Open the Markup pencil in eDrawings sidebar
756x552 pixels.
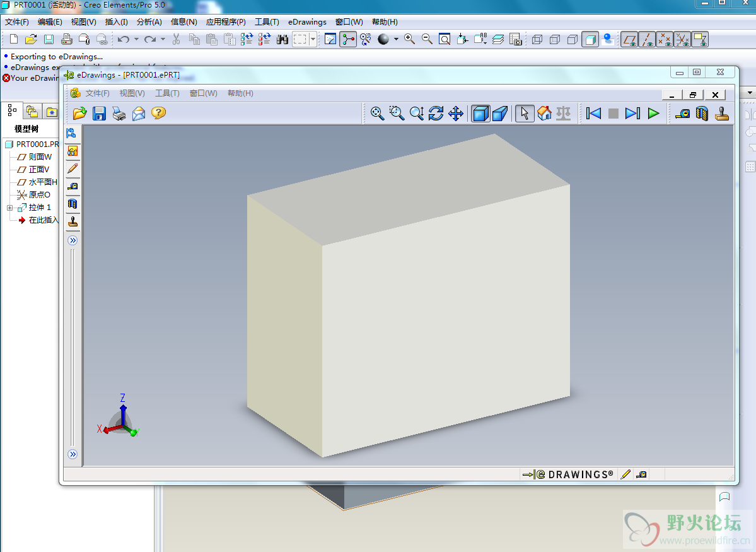coord(73,169)
